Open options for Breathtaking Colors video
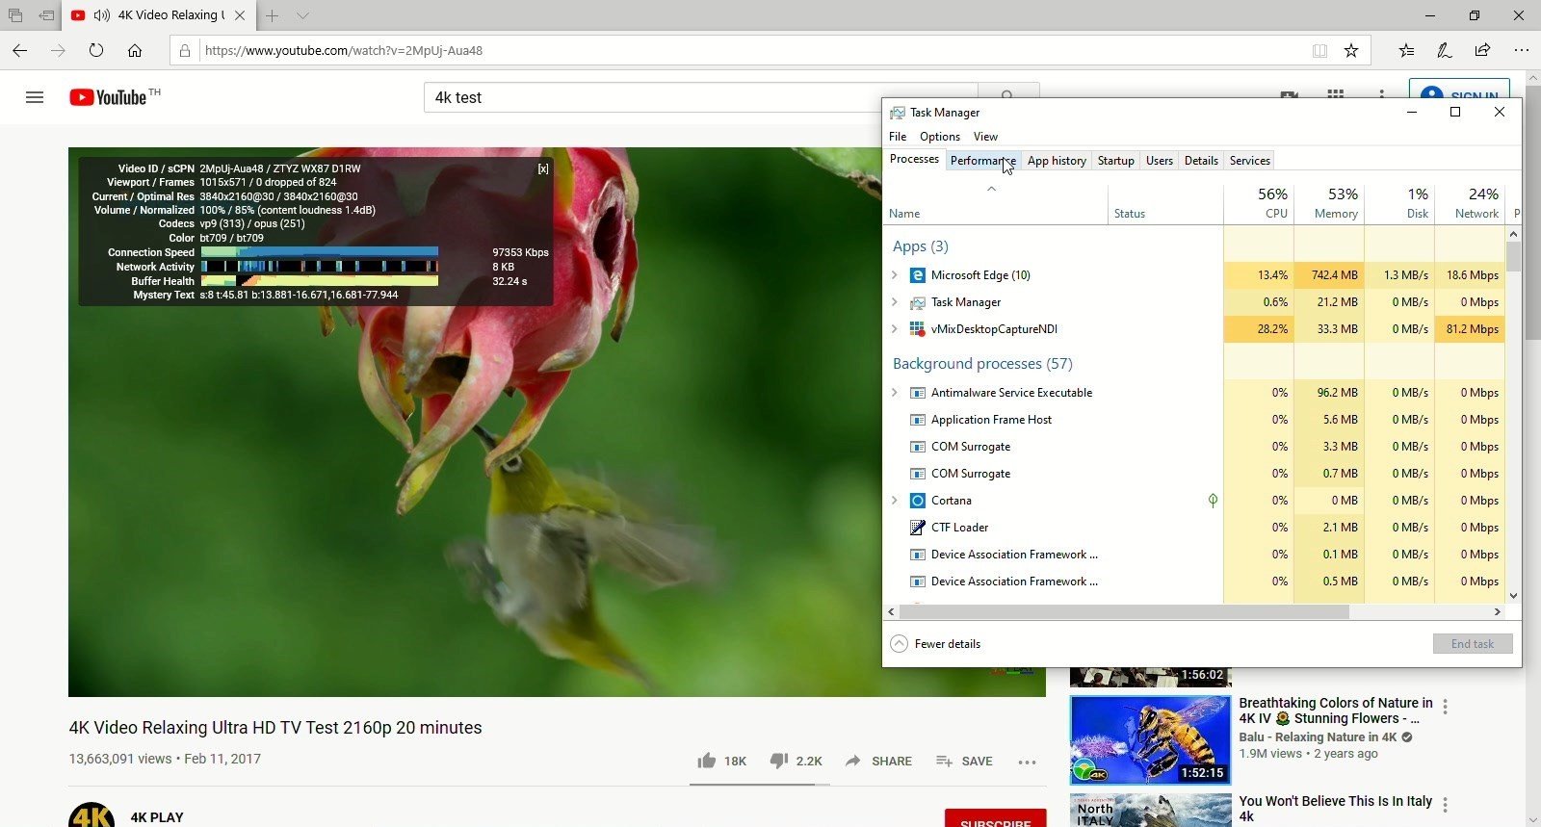 coord(1445,707)
